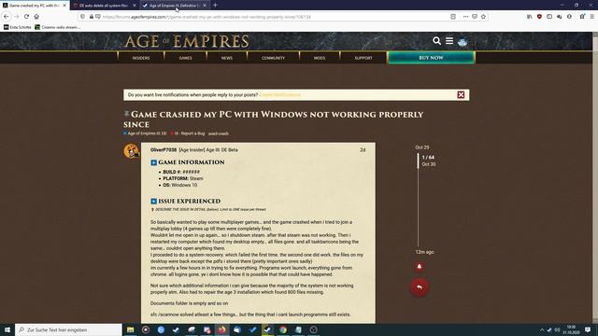The height and width of the screenshot is (336, 598).
Task: Open the OliverP7038 username link
Action: tap(164, 150)
